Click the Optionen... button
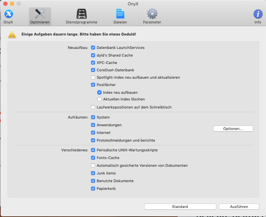266x217 pixels. tap(233, 129)
